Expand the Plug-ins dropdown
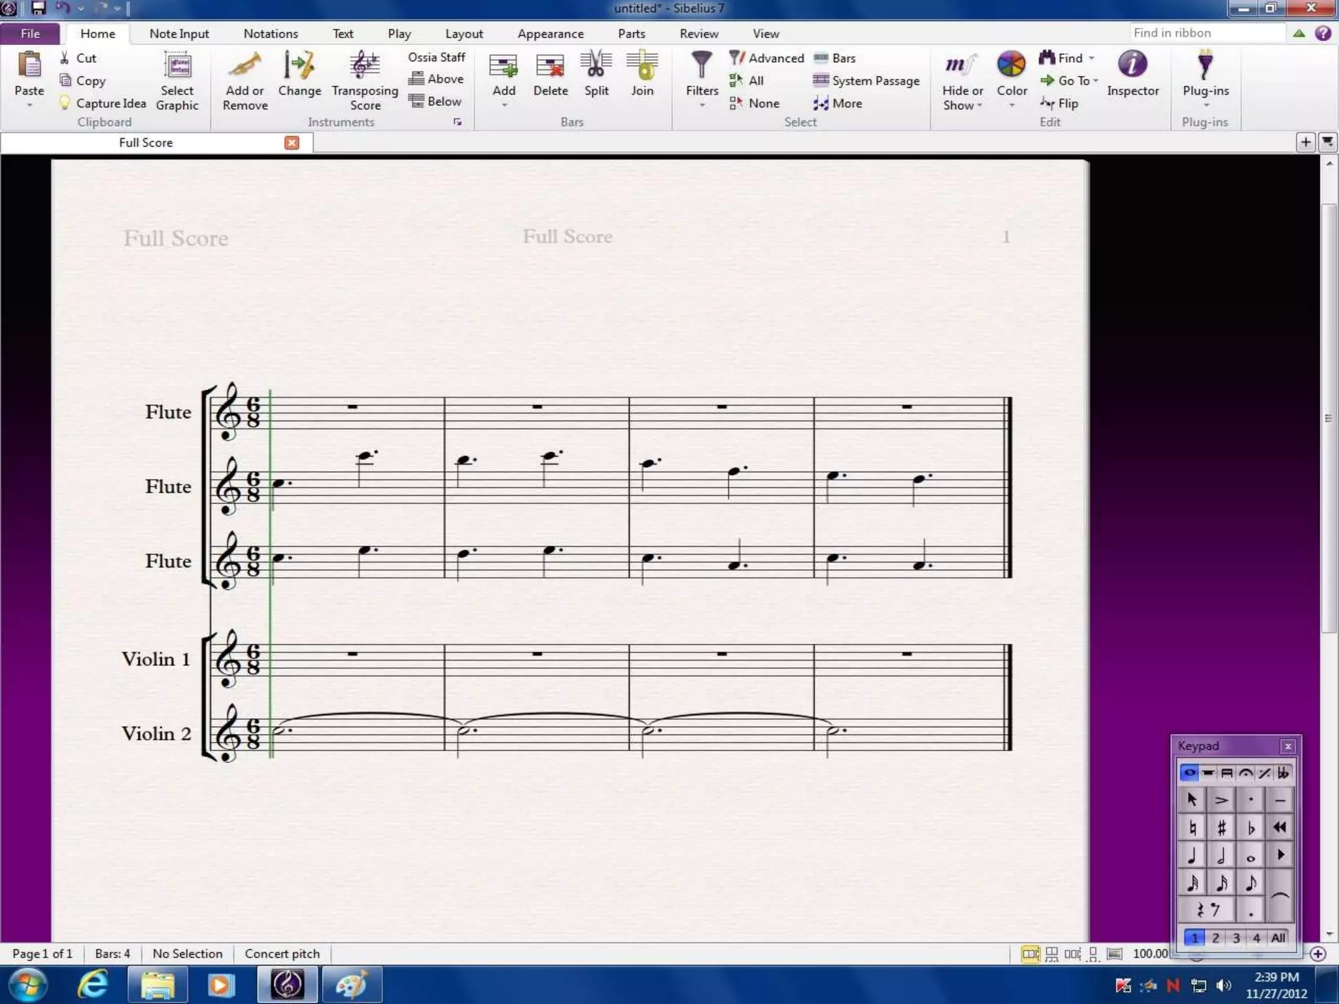 1206,103
